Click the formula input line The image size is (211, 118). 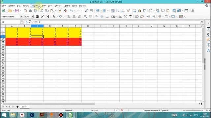click(x=119, y=22)
